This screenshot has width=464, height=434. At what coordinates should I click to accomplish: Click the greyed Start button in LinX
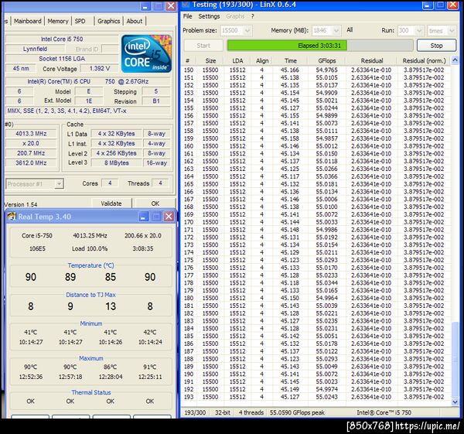click(203, 46)
